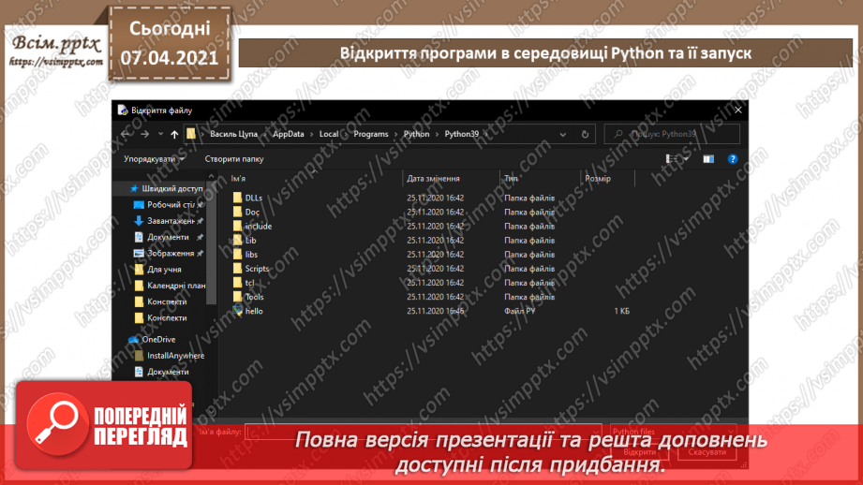
Task: Open recent locations dropdown next to arrows
Action: click(160, 134)
